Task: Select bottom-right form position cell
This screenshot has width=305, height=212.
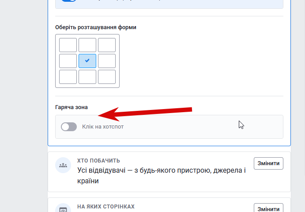Action: click(x=107, y=77)
